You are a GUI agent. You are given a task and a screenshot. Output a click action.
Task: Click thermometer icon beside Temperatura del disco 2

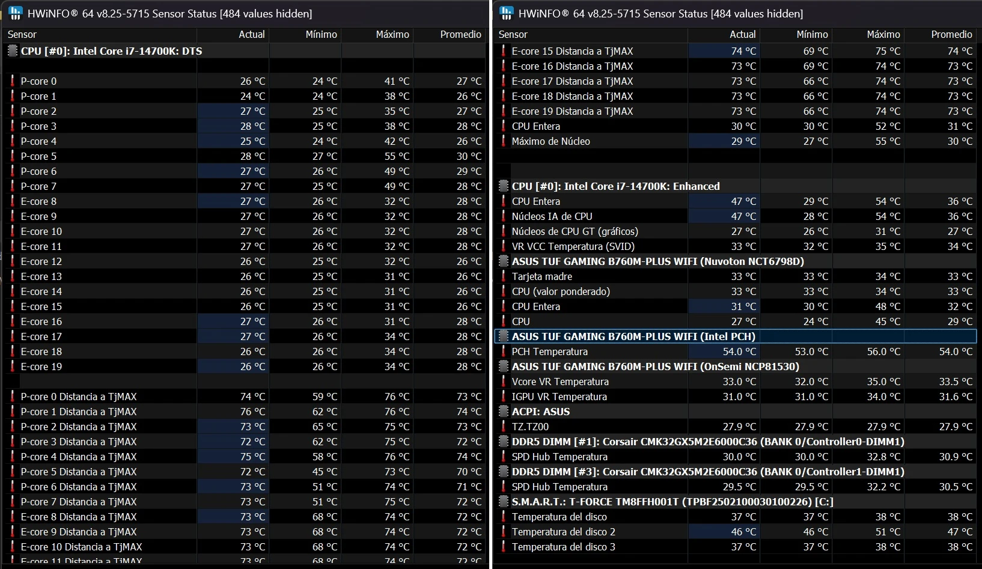tap(503, 532)
